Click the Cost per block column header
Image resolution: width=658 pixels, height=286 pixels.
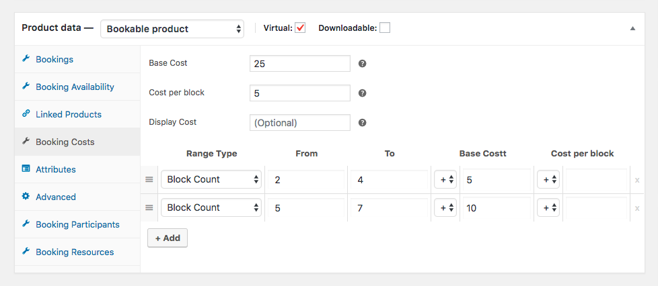(x=582, y=154)
